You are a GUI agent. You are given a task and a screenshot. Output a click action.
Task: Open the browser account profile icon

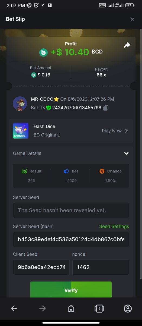[x=128, y=308]
